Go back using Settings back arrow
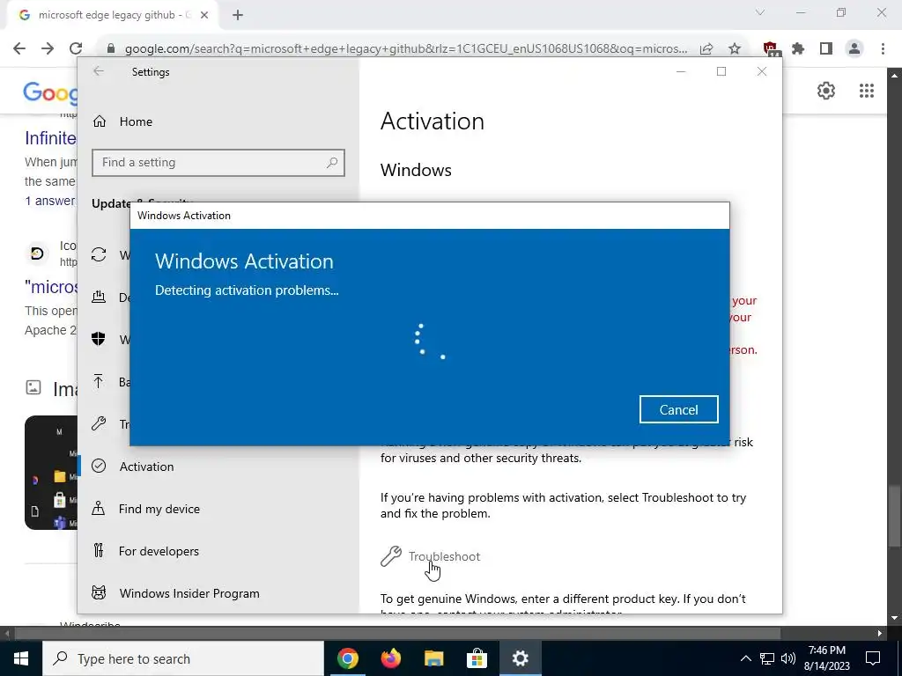This screenshot has width=902, height=676. pyautogui.click(x=99, y=71)
